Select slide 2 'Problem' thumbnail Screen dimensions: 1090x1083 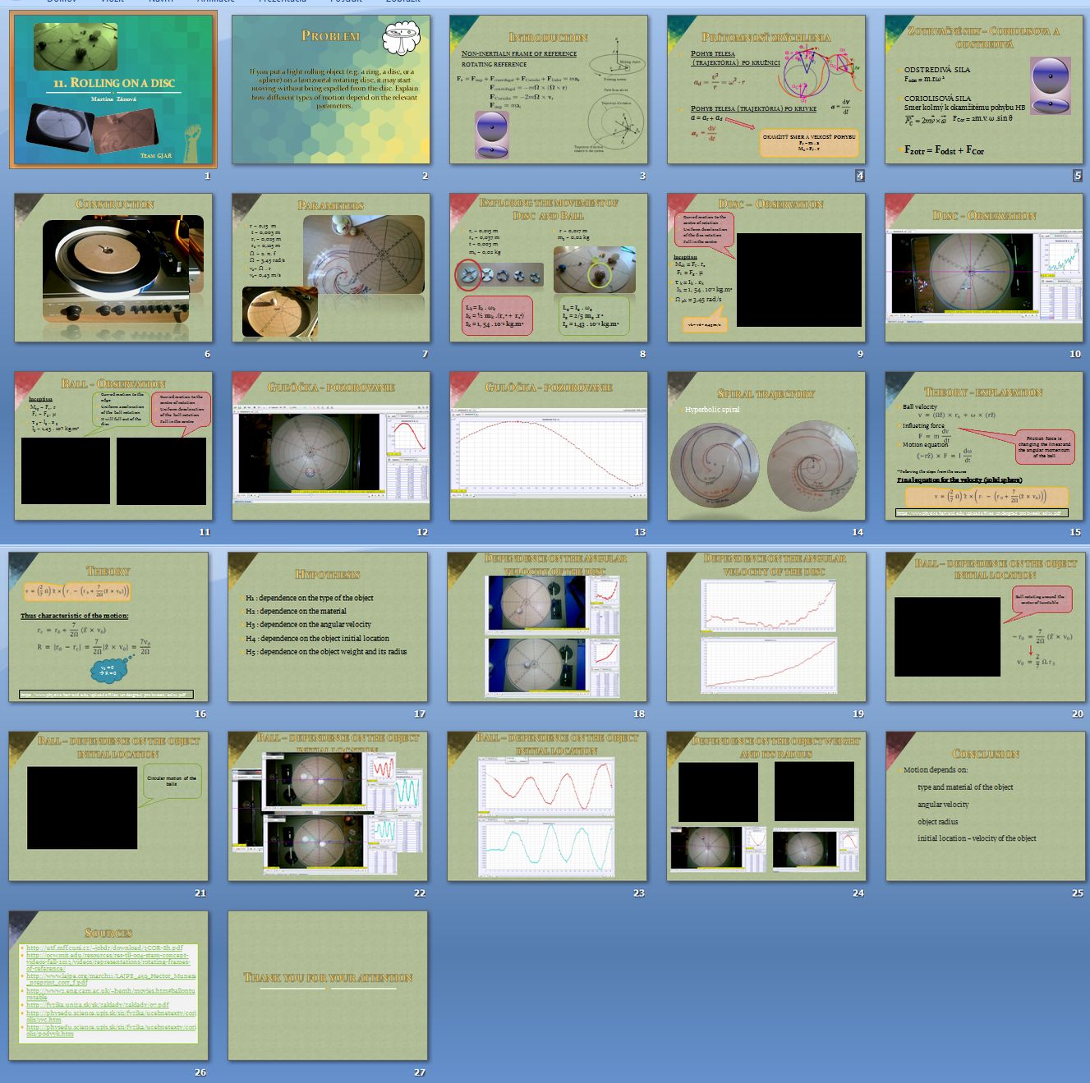pos(330,89)
